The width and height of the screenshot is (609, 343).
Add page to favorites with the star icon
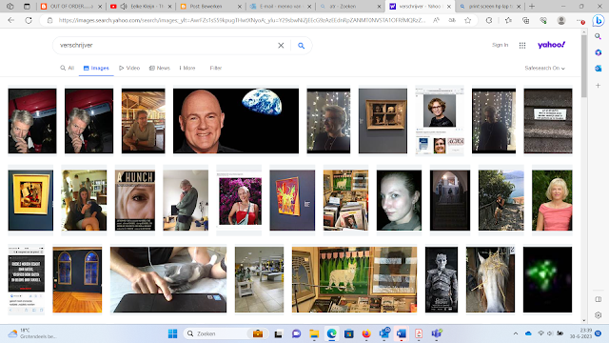tap(467, 20)
